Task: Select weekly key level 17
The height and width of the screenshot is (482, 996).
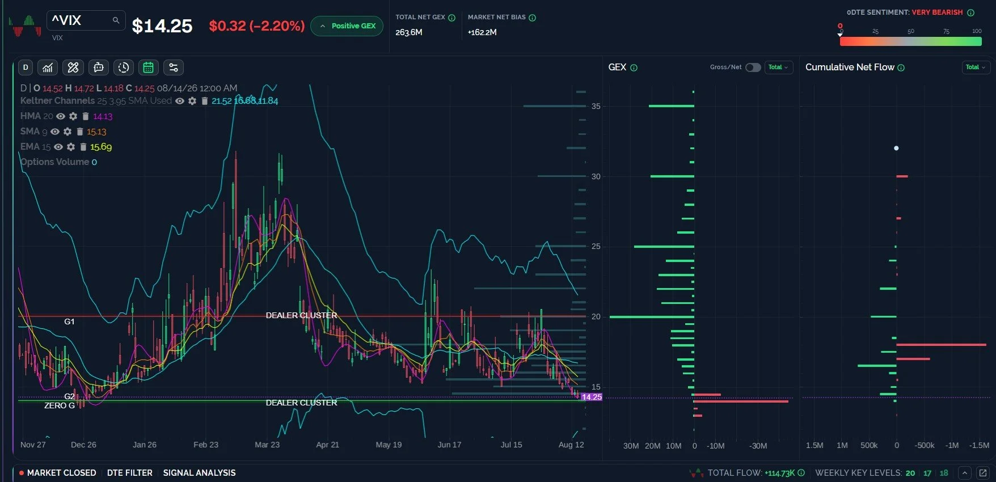Action: click(927, 473)
